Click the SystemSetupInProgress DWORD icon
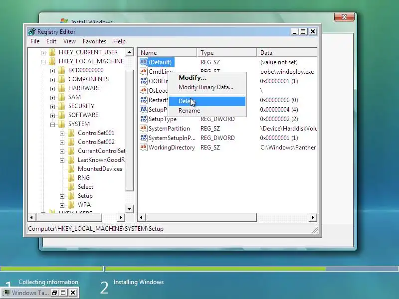Screen dimensions: 399x299 (144, 138)
